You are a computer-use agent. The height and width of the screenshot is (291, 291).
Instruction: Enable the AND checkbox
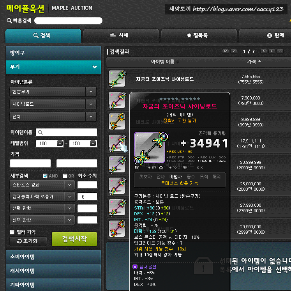(x=45, y=176)
